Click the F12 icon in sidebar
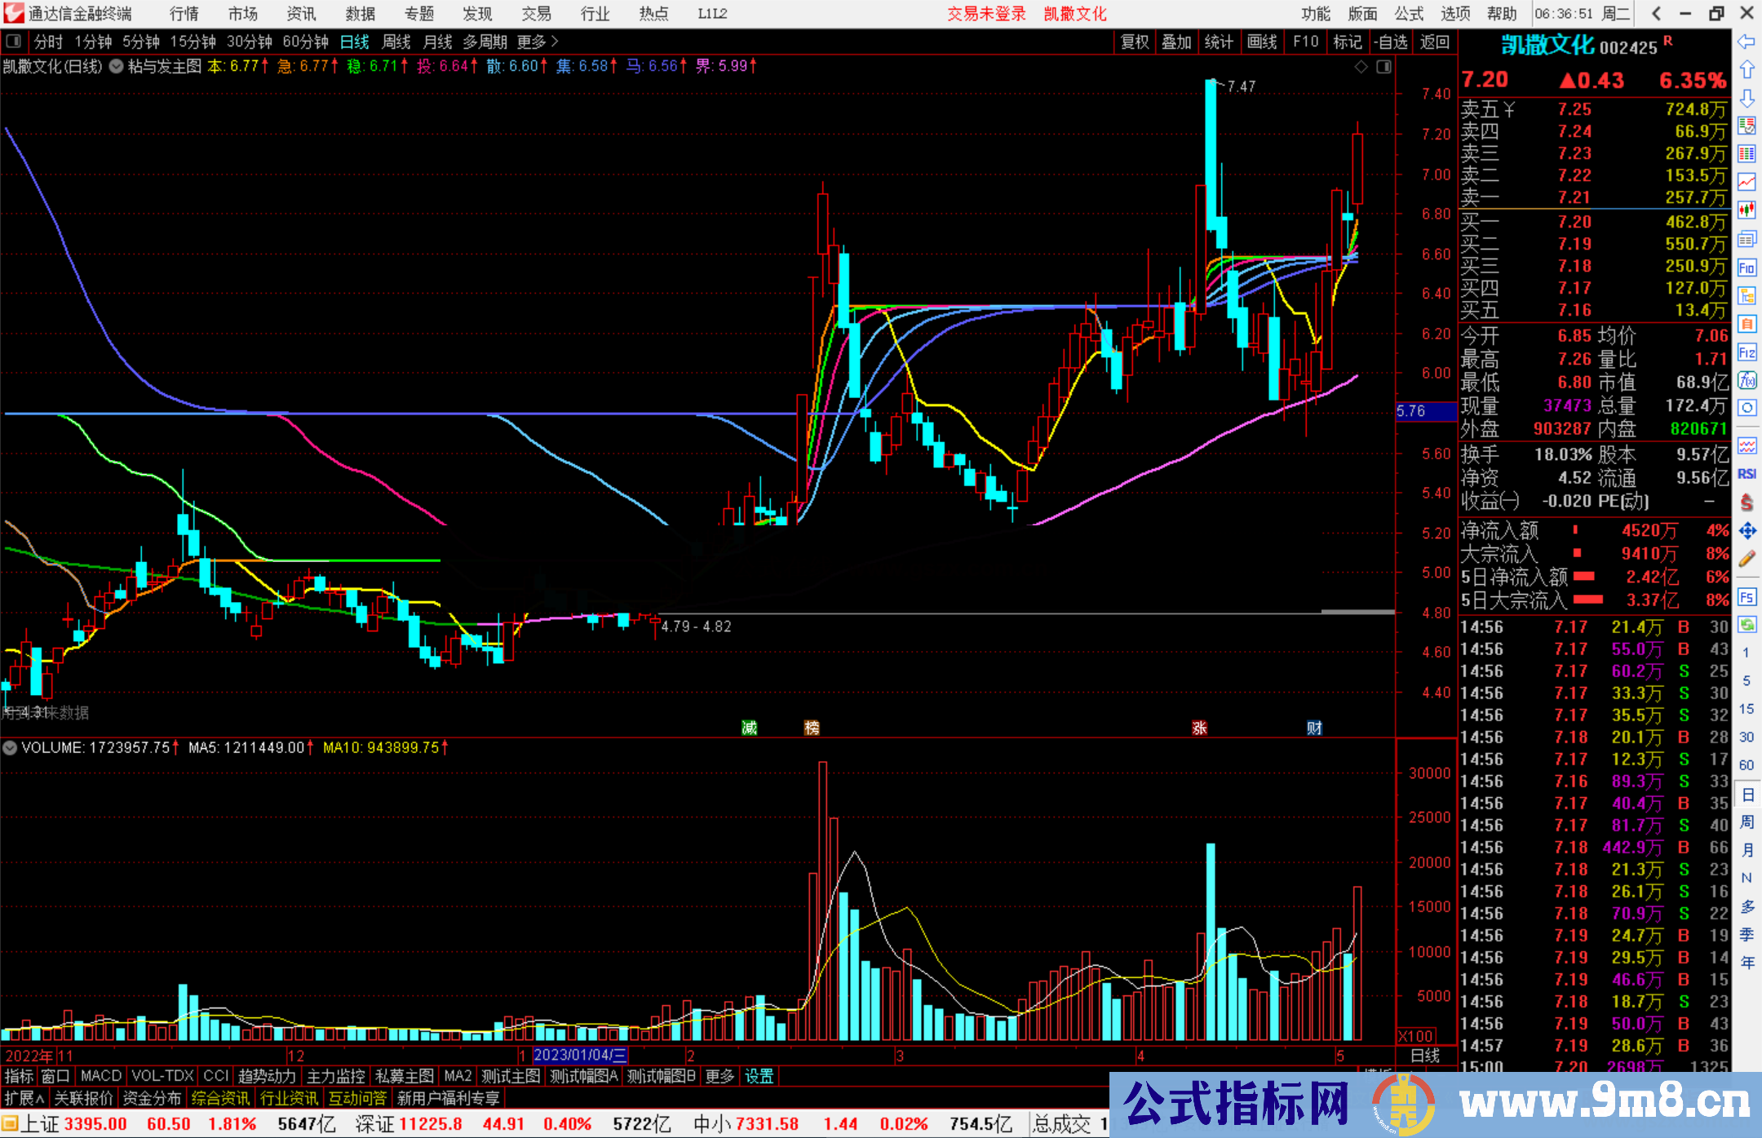Screen dimensions: 1762x1138 coord(1747,352)
